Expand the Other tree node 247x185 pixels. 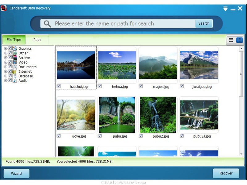(6, 53)
